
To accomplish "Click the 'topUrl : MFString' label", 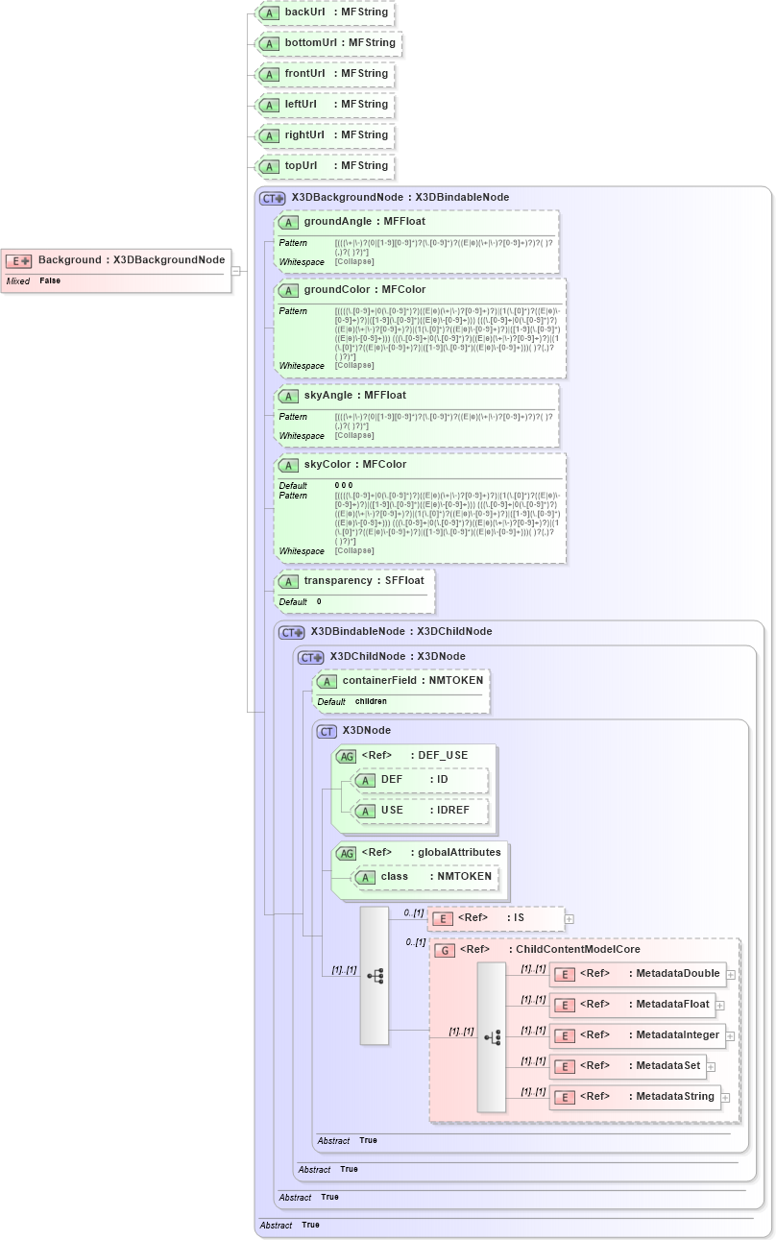I will pos(336,166).
